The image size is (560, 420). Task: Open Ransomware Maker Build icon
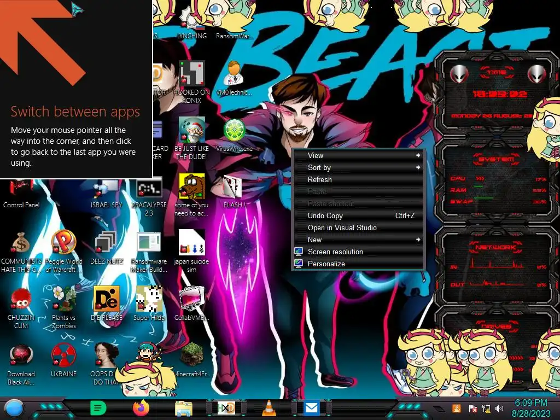pos(149,252)
